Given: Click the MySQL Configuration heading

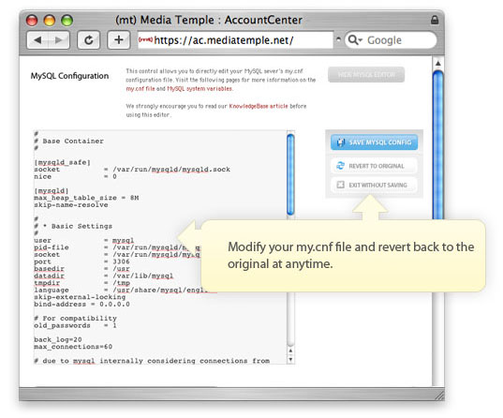Looking at the screenshot, I should click(69, 76).
